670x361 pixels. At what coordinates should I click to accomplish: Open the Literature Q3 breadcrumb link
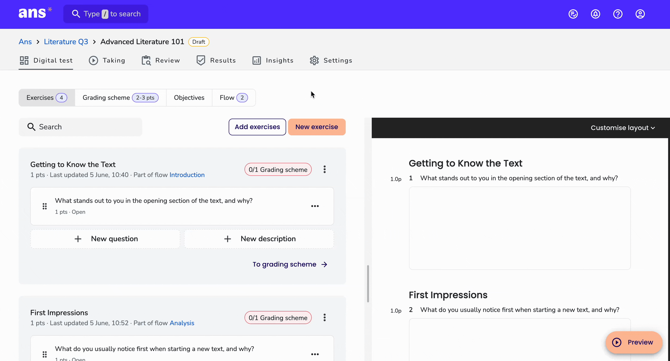click(x=66, y=42)
